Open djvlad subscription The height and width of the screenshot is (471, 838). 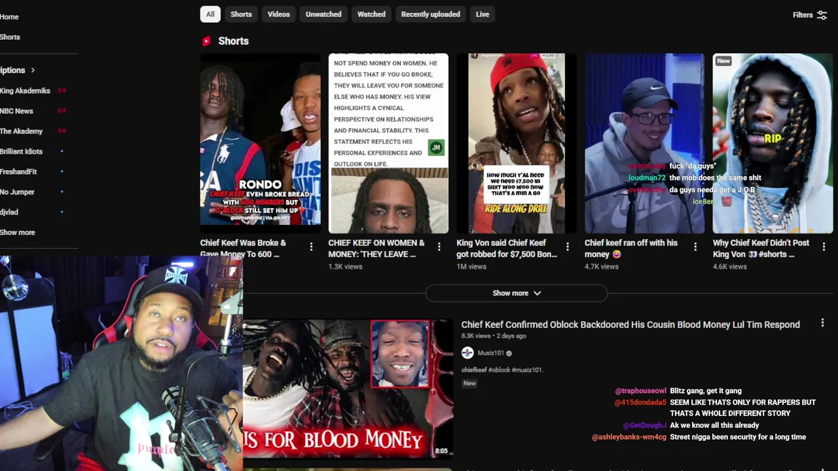[9, 213]
